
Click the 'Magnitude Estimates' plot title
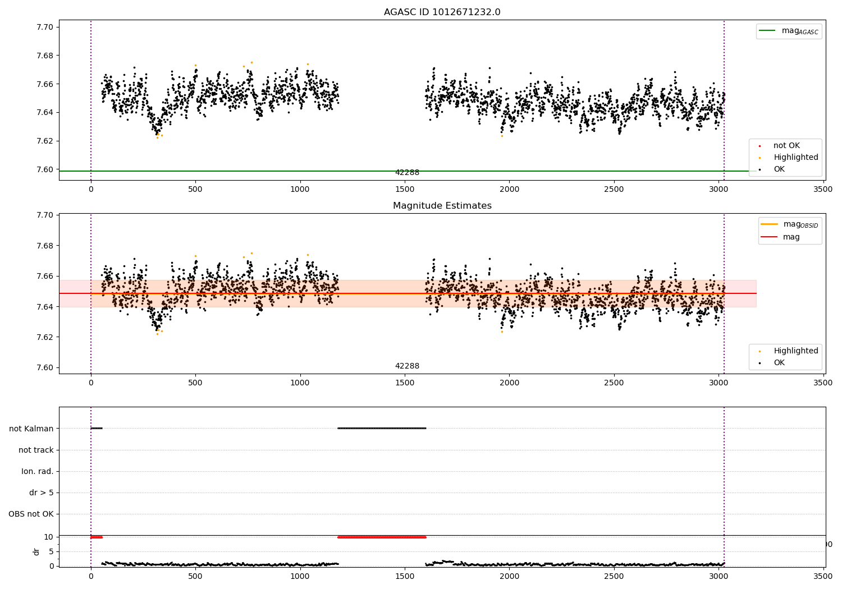(x=442, y=206)
